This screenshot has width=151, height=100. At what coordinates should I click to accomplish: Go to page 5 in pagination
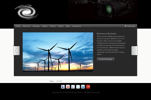pyautogui.click(x=61, y=81)
